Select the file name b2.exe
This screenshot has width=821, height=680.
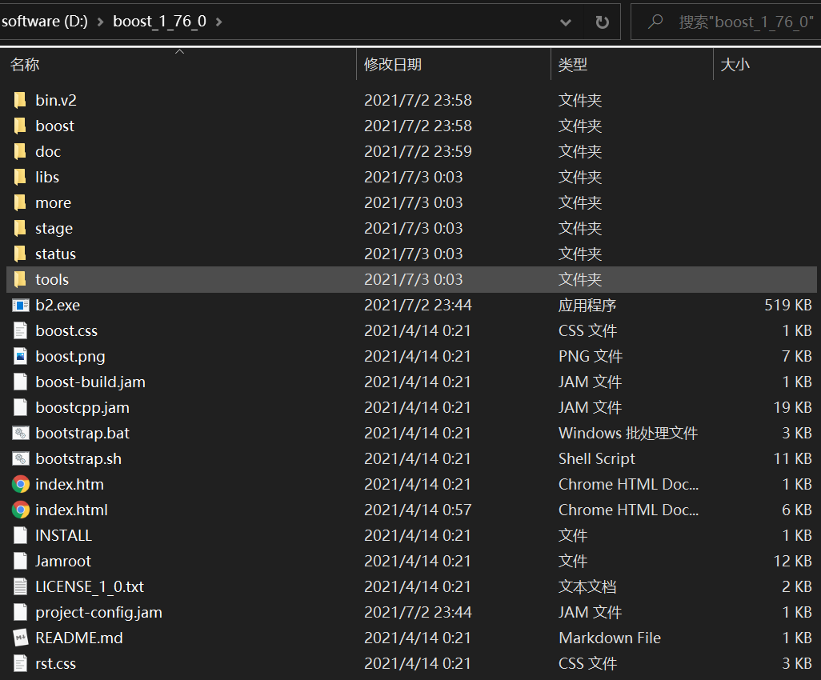click(x=58, y=305)
